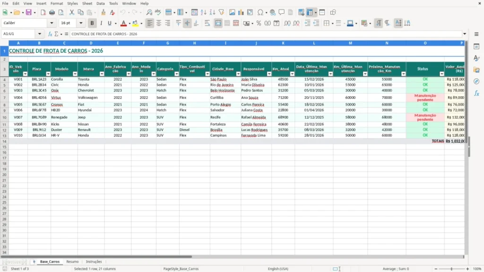
Task: Open the Name Box dropdown arrow
Action: [40, 34]
